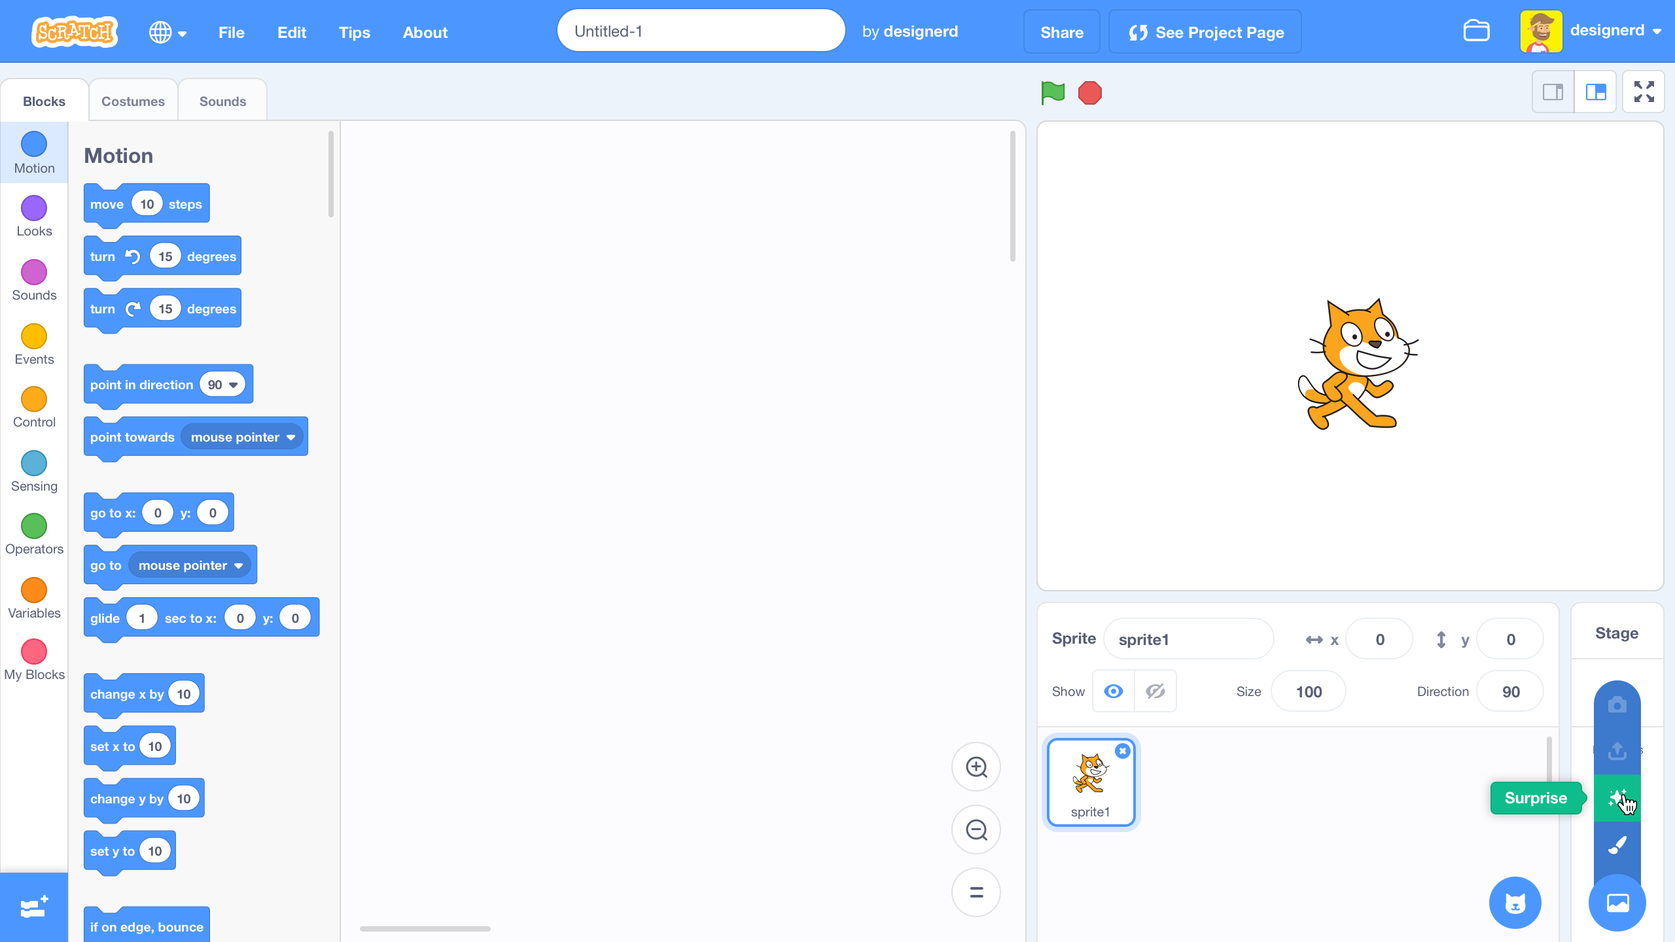Click the Scratch logo
The width and height of the screenshot is (1675, 942).
pos(75,31)
